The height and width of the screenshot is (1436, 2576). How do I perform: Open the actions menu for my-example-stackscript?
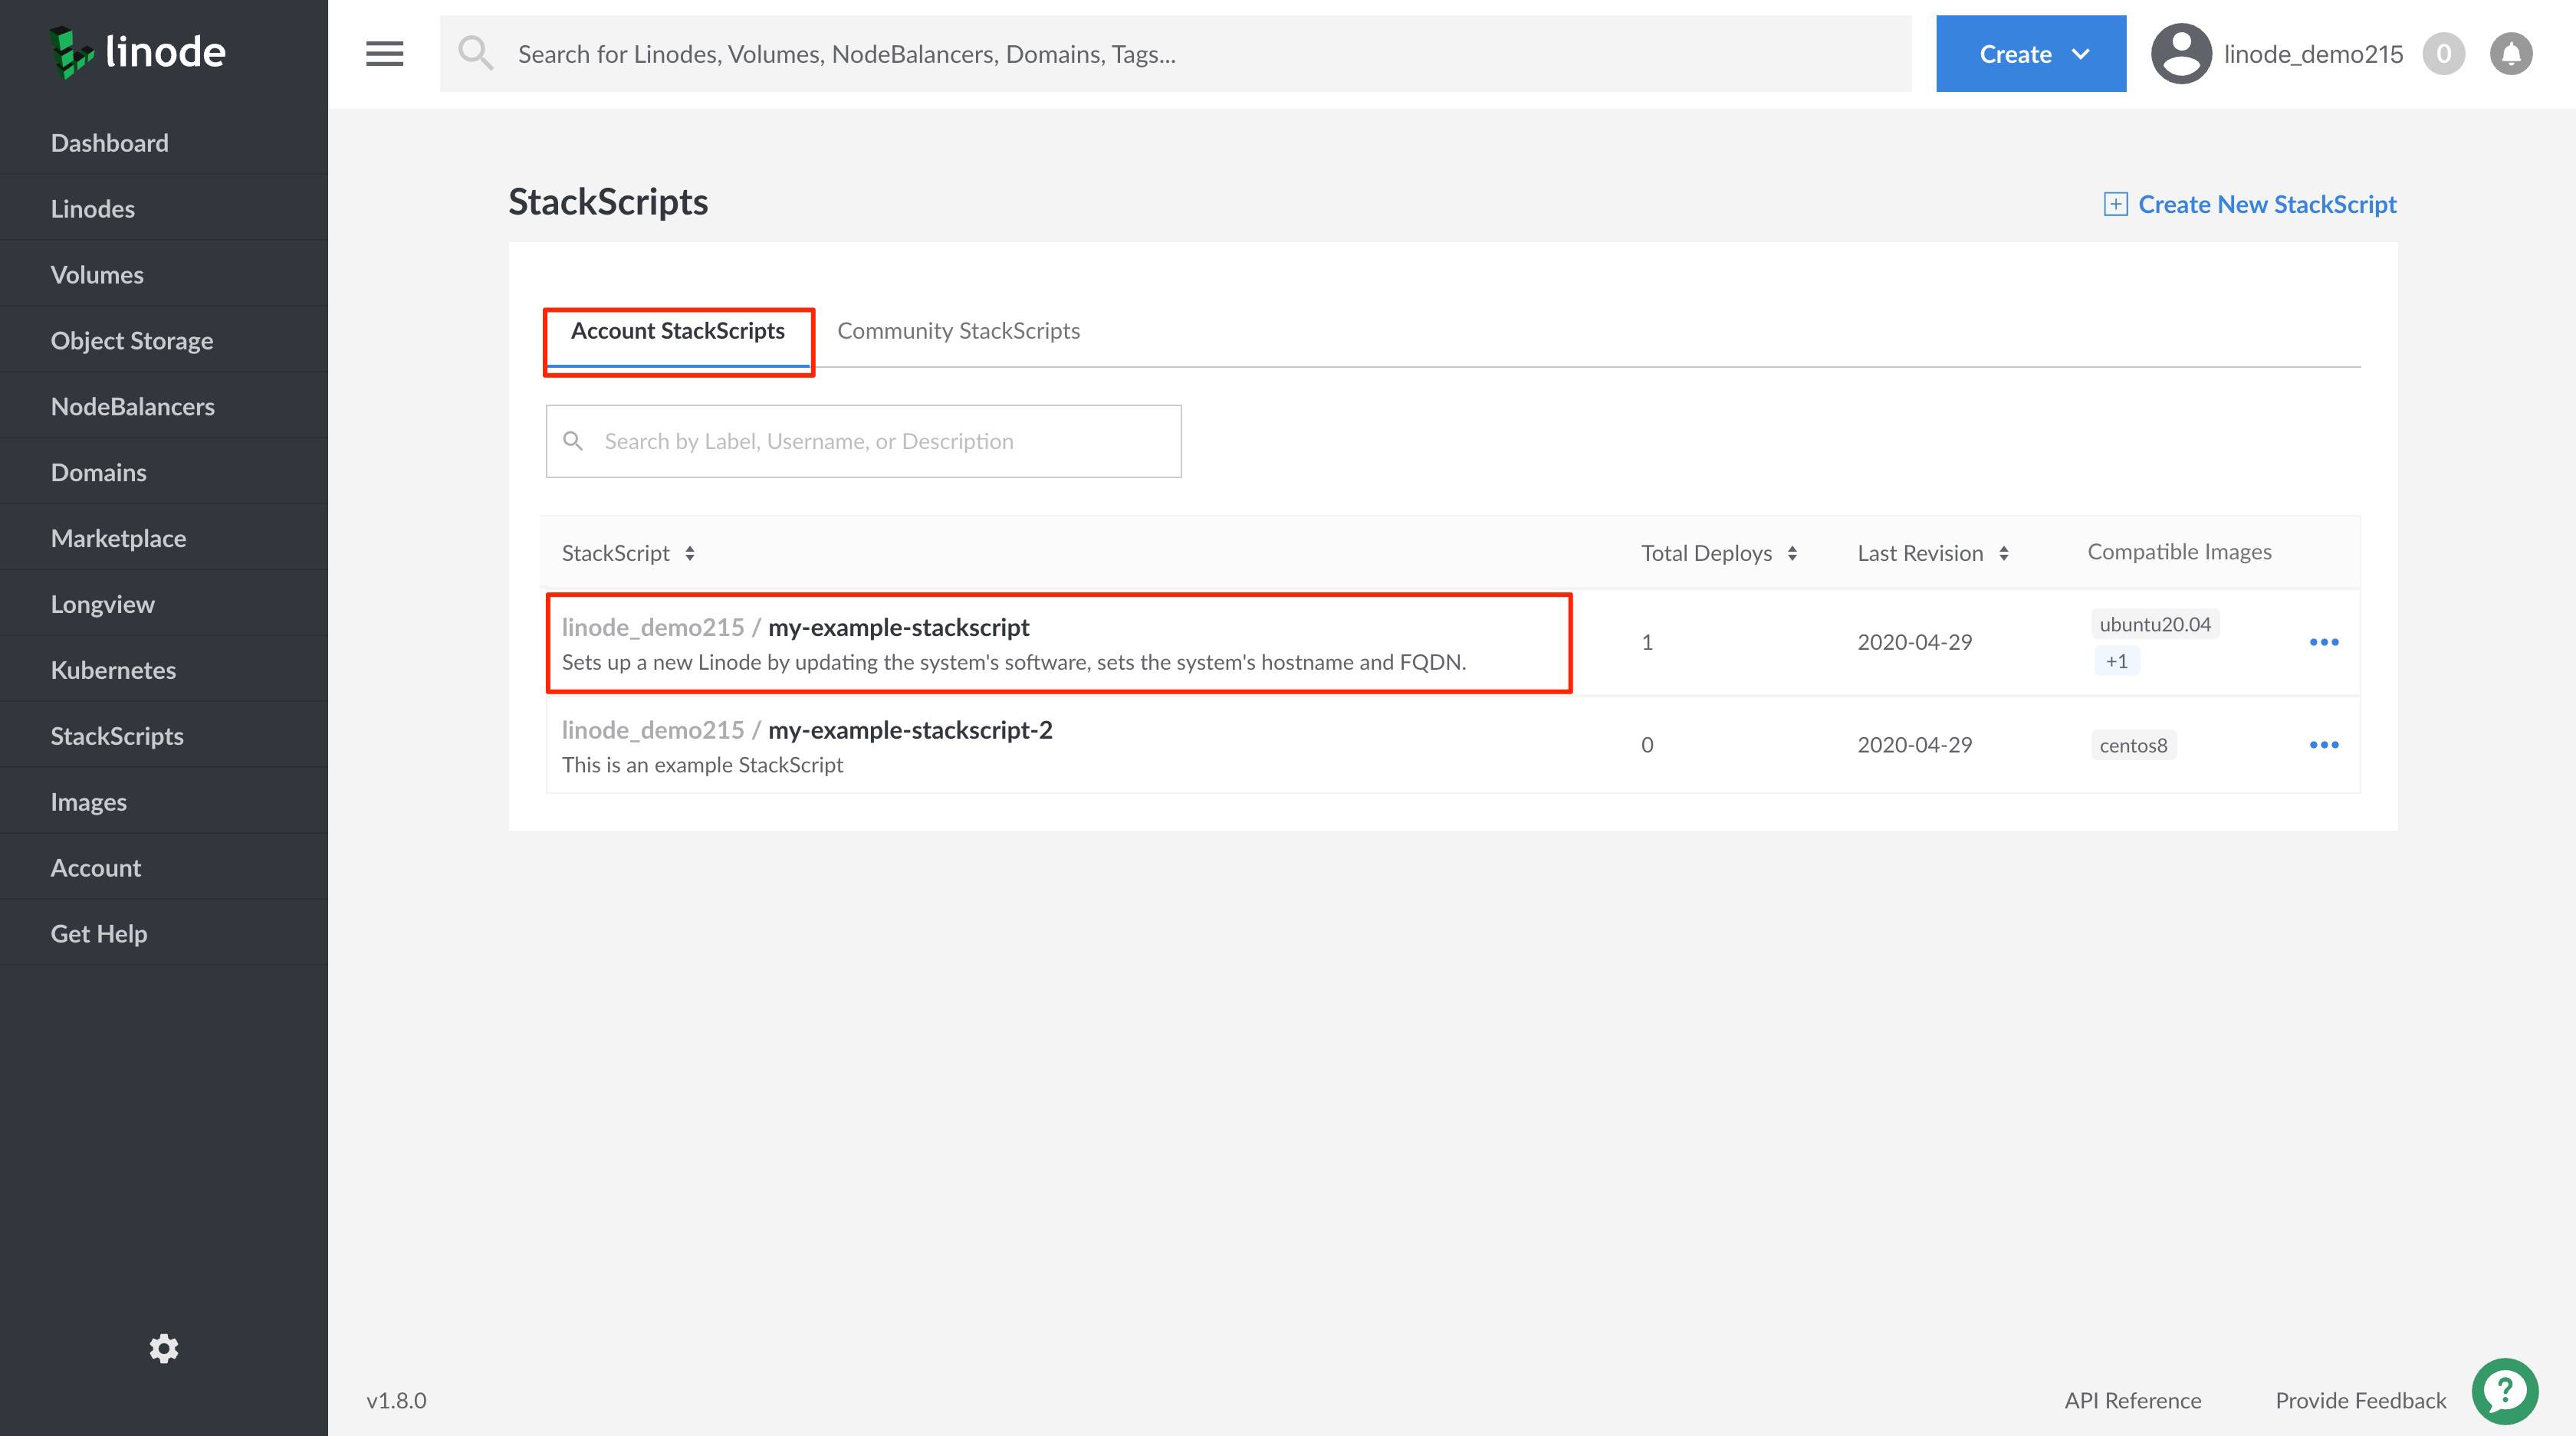pyautogui.click(x=2325, y=643)
